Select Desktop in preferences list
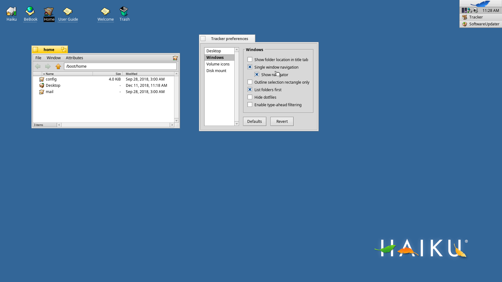502x282 pixels. click(219, 51)
